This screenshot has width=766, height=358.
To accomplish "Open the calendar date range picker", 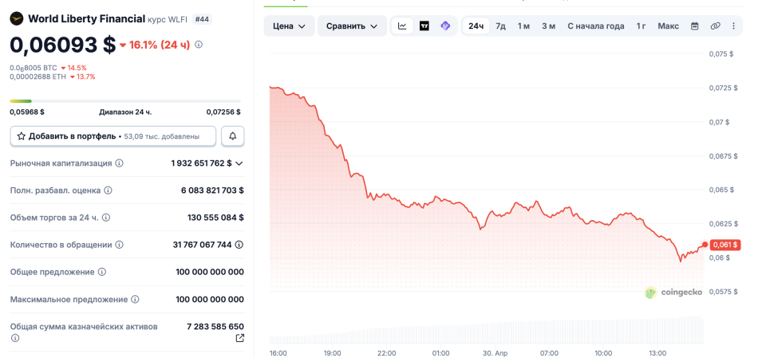I will pyautogui.click(x=694, y=26).
